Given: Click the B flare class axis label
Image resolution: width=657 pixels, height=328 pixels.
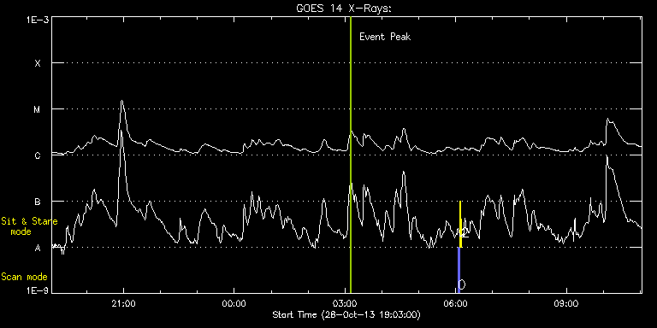Looking at the screenshot, I should coord(38,202).
